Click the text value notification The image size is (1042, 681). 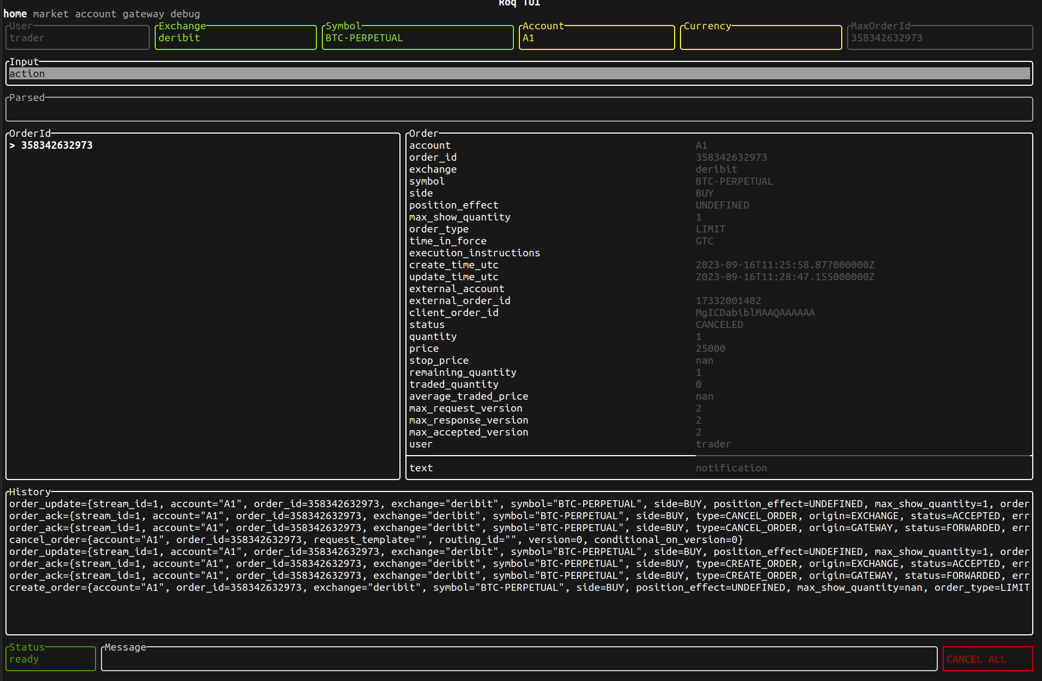[x=732, y=468]
